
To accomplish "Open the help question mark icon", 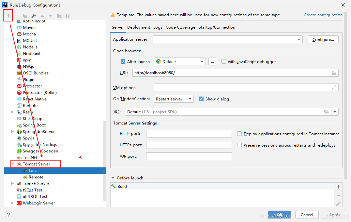I will (x=8, y=215).
